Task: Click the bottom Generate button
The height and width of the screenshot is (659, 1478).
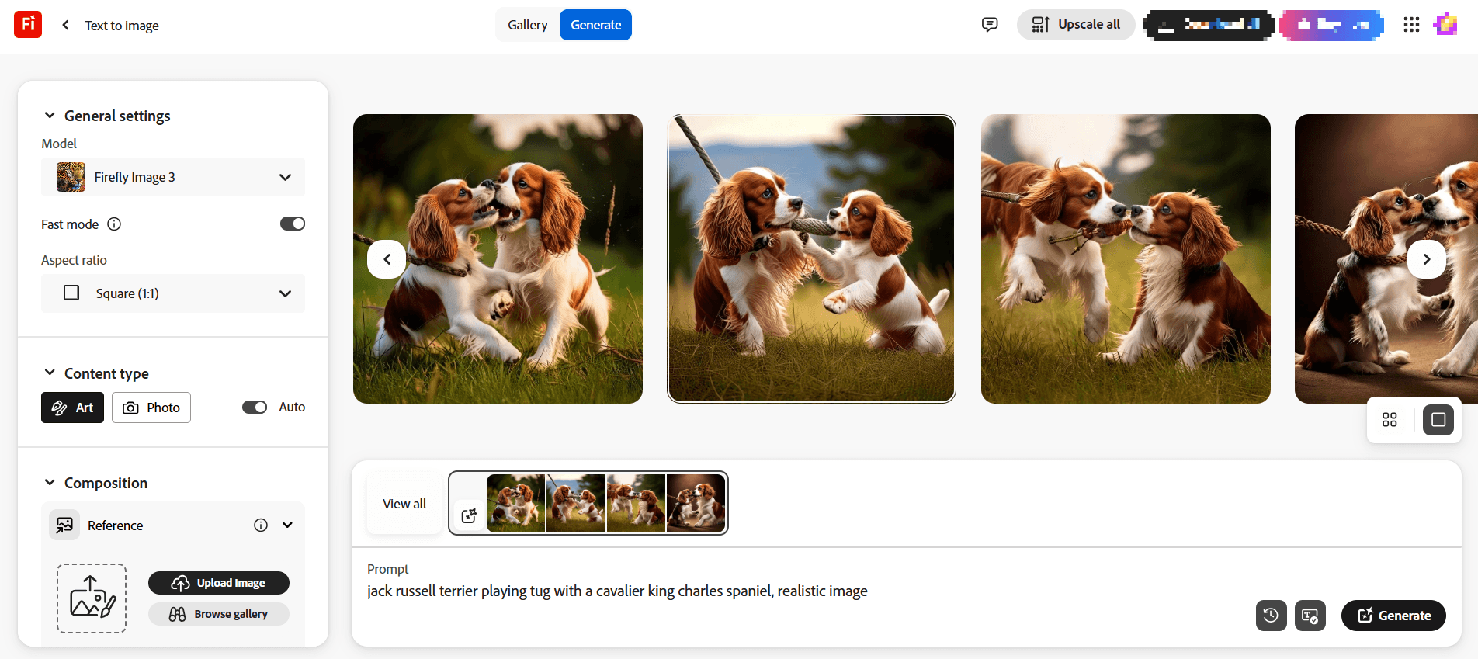Action: (x=1393, y=616)
